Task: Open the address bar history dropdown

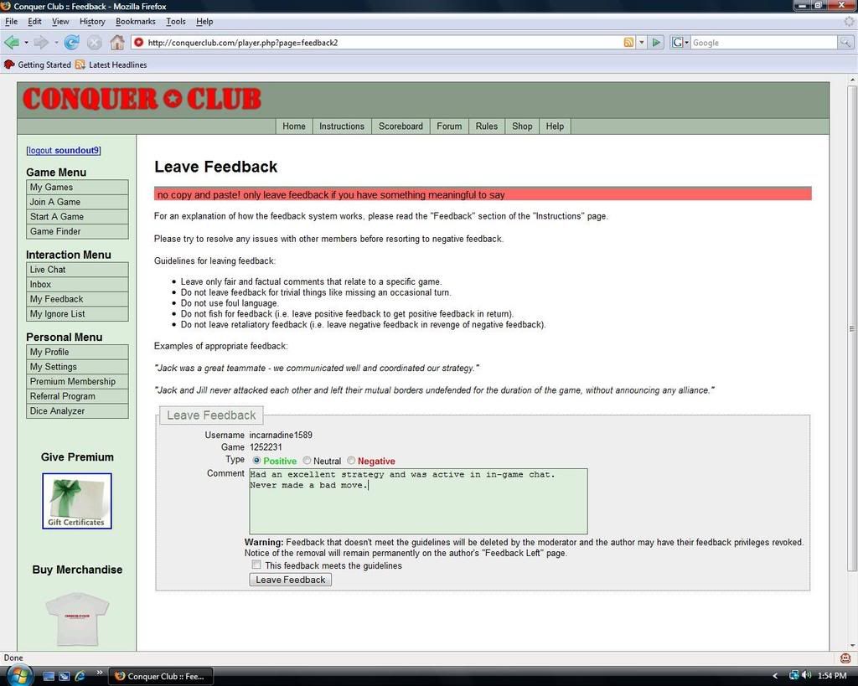Action: point(641,43)
